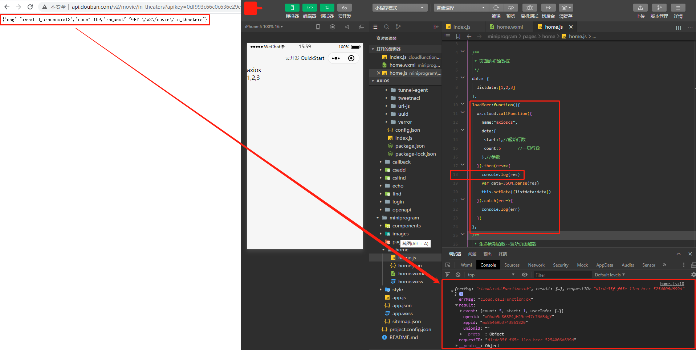Open the 清缓存 clear cache dropdown
The height and width of the screenshot is (350, 696).
pos(566,8)
